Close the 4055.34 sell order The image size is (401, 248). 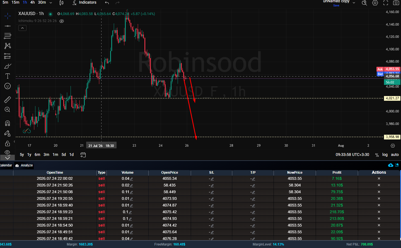[x=379, y=178]
